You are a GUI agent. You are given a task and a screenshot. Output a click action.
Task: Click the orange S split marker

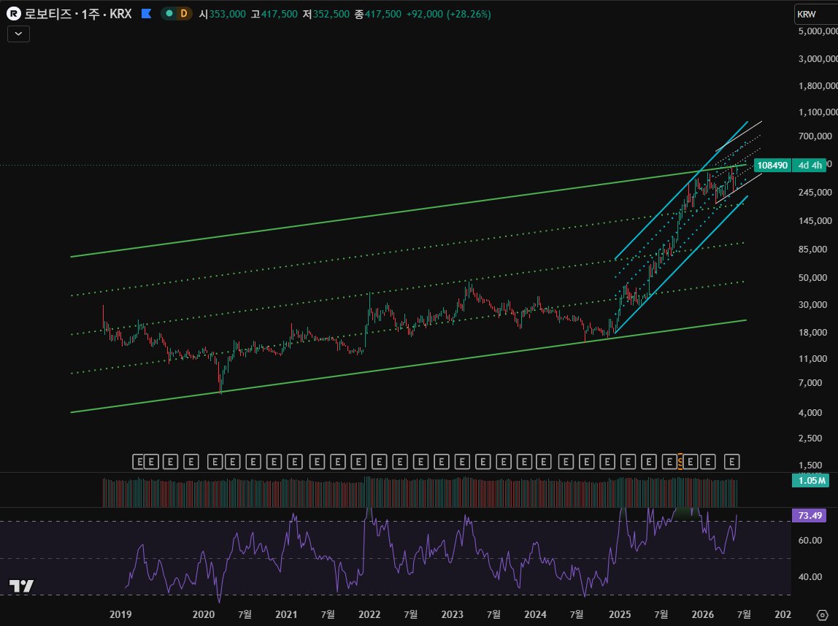pos(680,462)
